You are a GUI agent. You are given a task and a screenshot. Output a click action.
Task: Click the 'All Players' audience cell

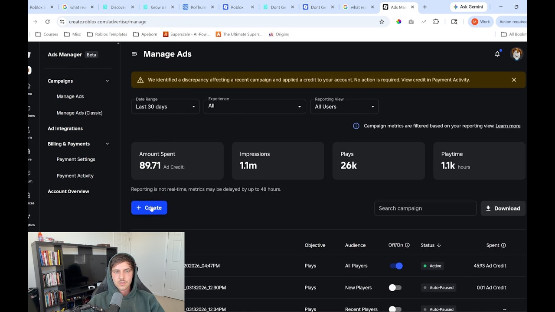tap(356, 266)
